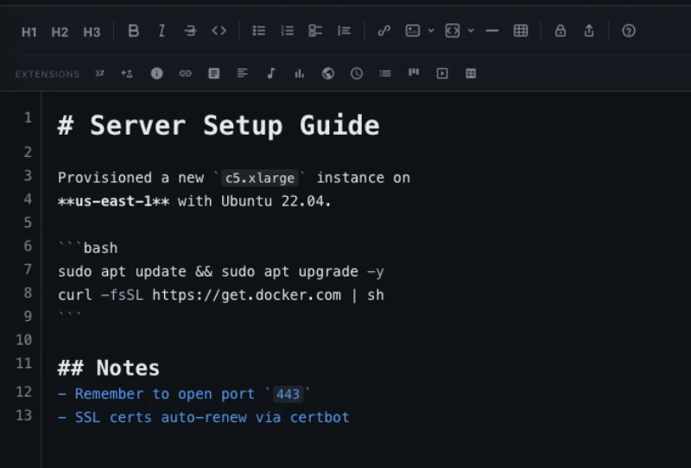
Task: Click the '443' inline code
Action: (x=288, y=394)
